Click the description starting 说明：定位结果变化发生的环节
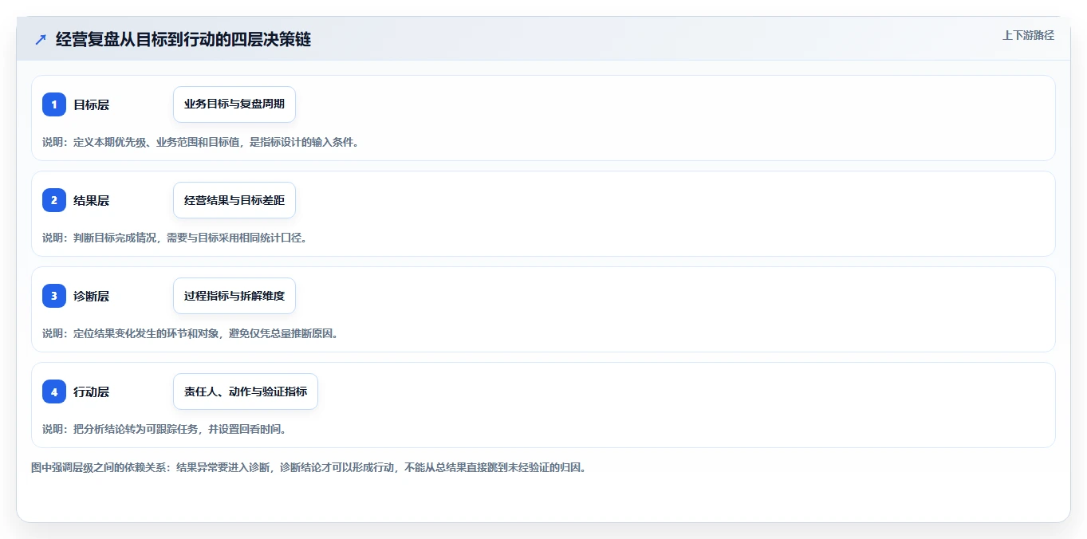This screenshot has height=539, width=1087. (x=190, y=333)
